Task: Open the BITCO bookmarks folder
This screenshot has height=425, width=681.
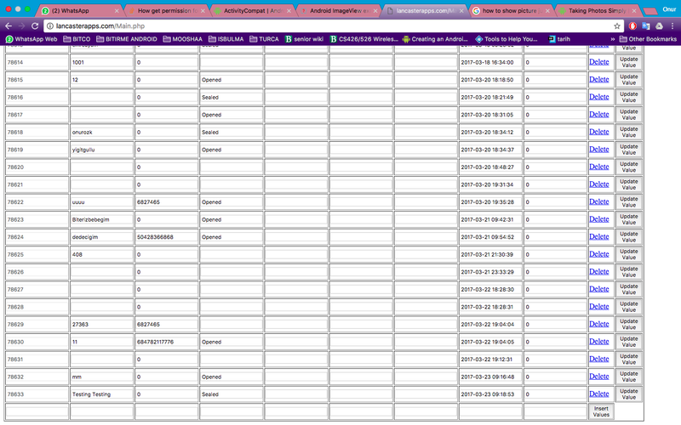Action: (77, 39)
